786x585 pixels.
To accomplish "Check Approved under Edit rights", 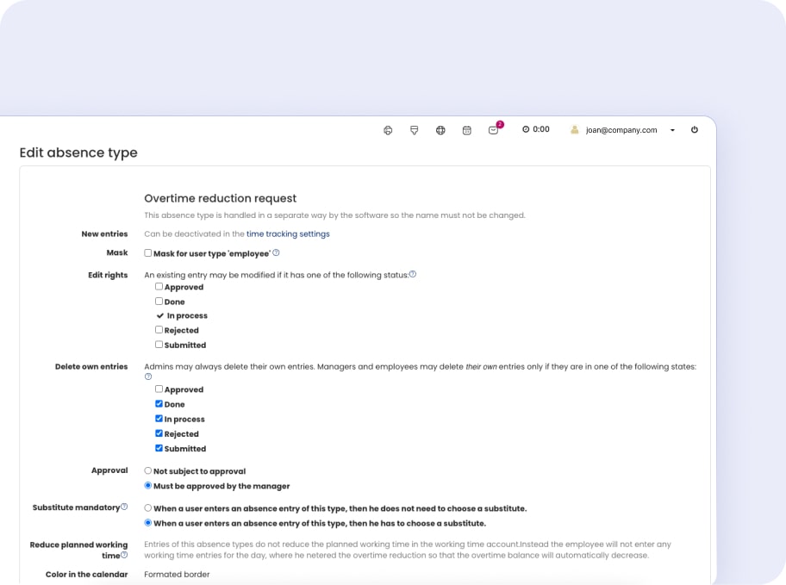I will click(x=159, y=287).
